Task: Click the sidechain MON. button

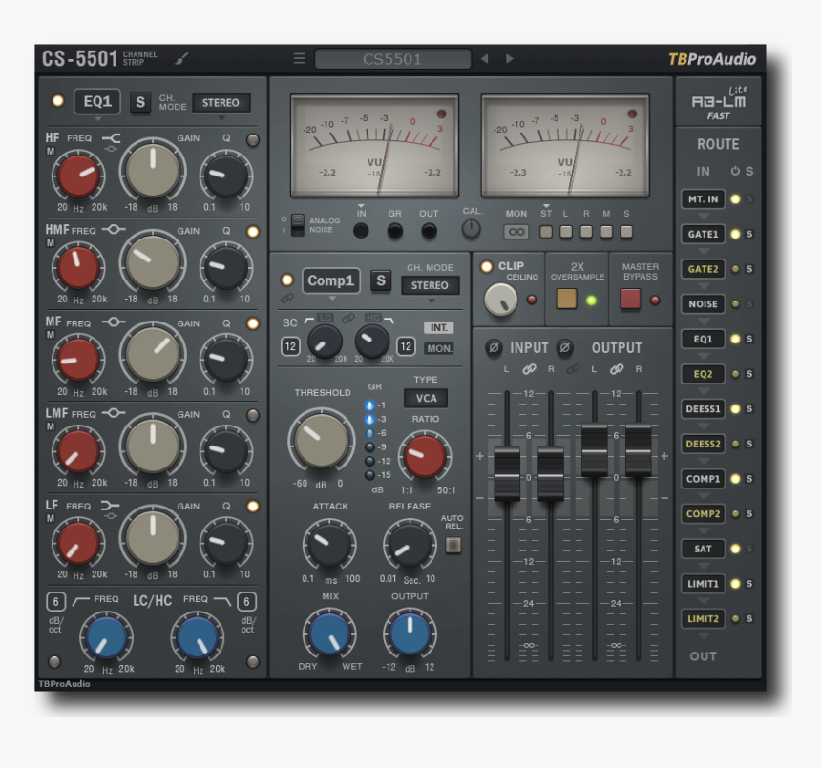Action: [438, 348]
